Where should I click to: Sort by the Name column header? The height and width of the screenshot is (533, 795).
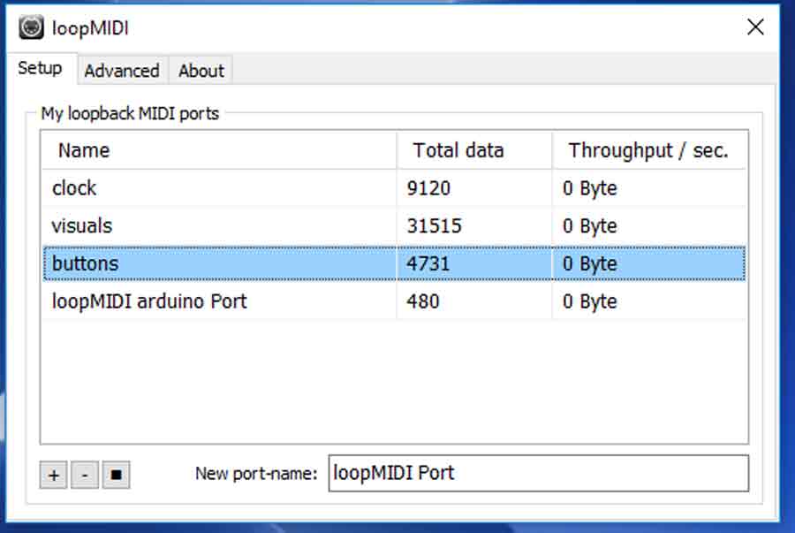(219, 150)
